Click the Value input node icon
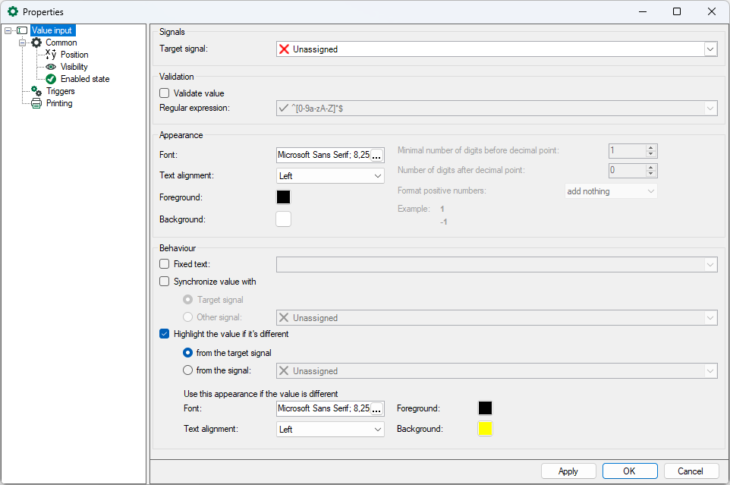The height and width of the screenshot is (485, 730). pyautogui.click(x=22, y=30)
